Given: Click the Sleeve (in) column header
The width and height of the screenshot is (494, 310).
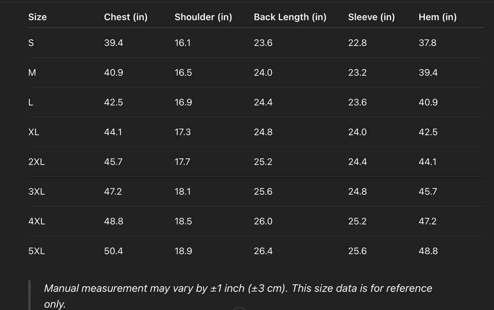Looking at the screenshot, I should tap(371, 17).
